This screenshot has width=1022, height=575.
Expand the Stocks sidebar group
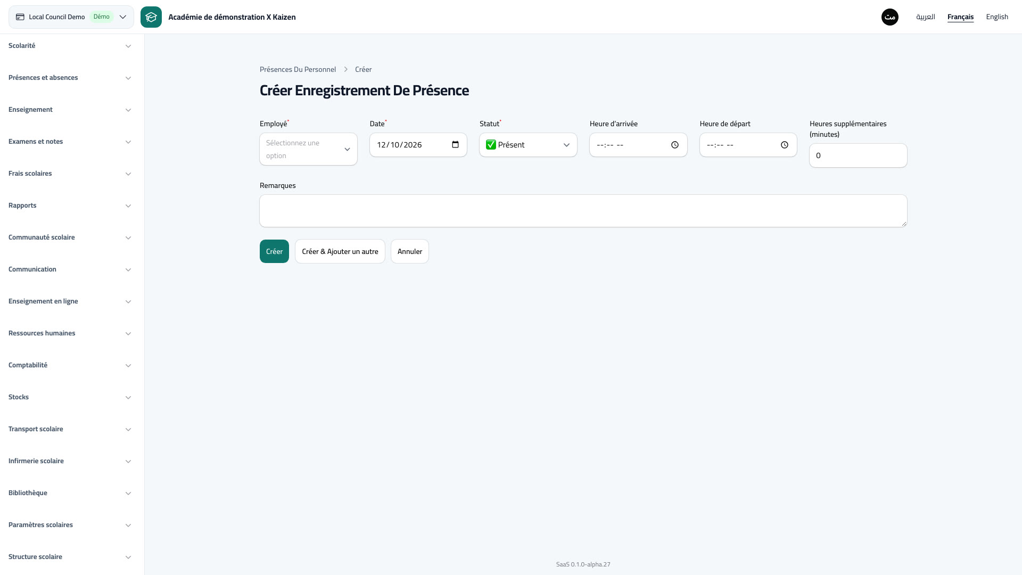(70, 397)
